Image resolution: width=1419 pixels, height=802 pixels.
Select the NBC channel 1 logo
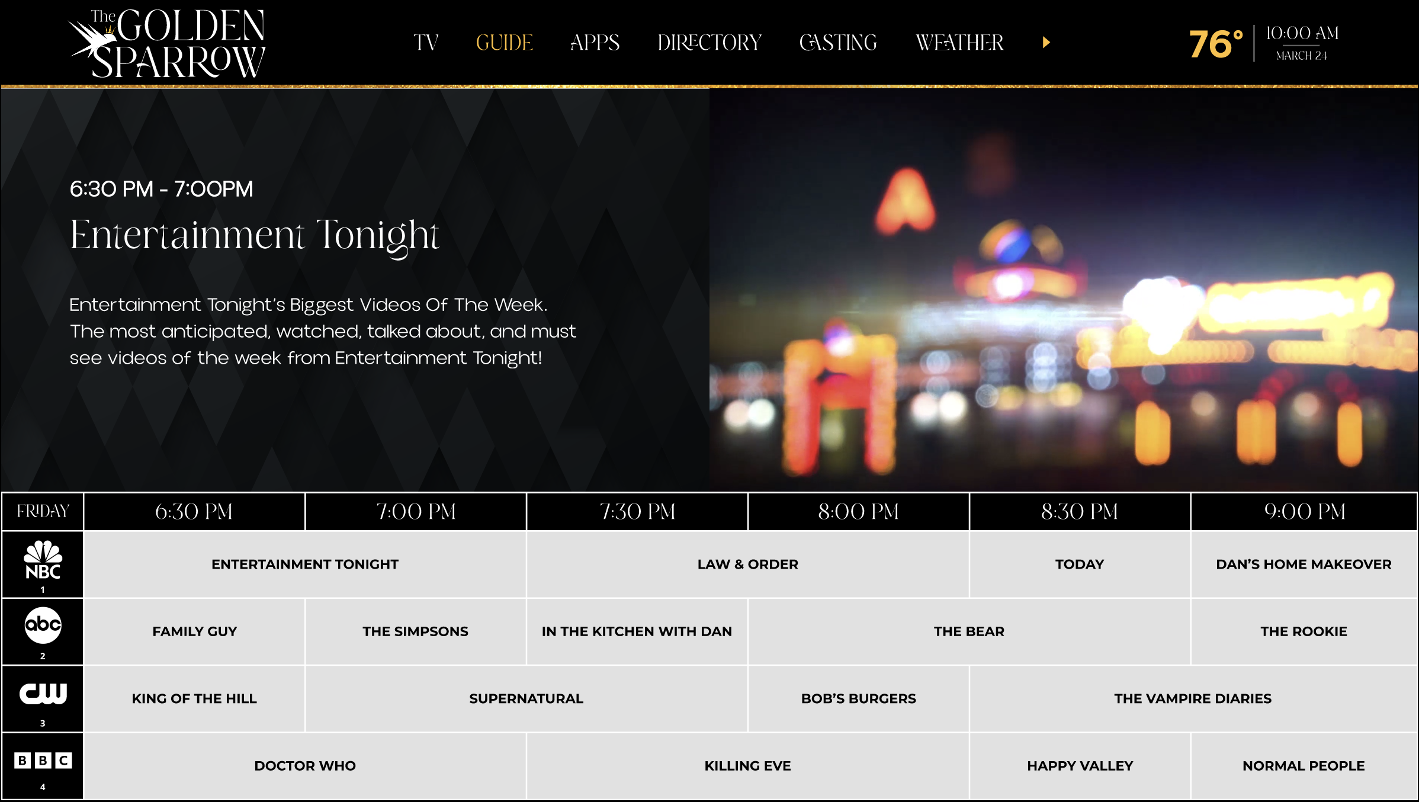point(43,564)
